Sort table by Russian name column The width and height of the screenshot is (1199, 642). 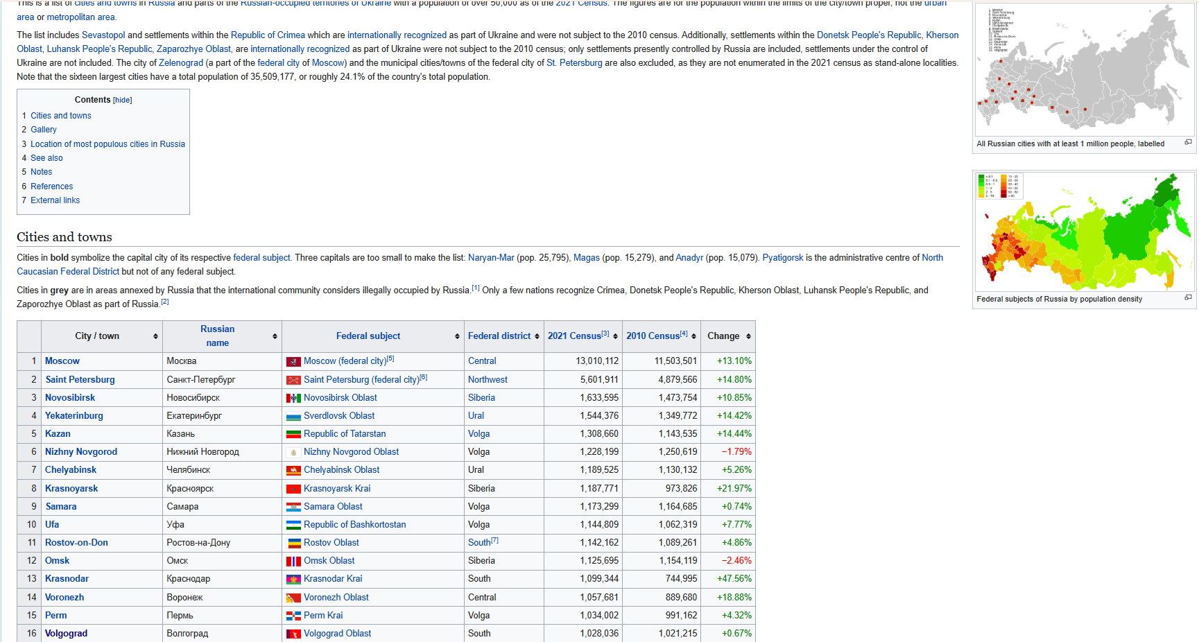(275, 336)
